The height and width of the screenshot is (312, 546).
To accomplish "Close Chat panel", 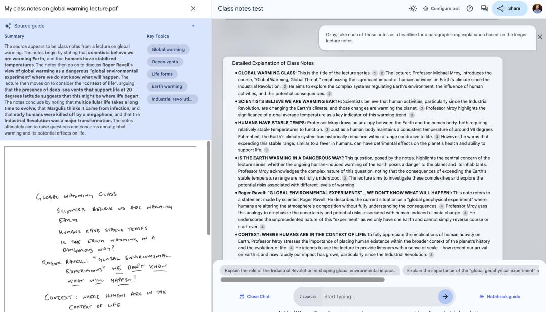I will coord(255,297).
